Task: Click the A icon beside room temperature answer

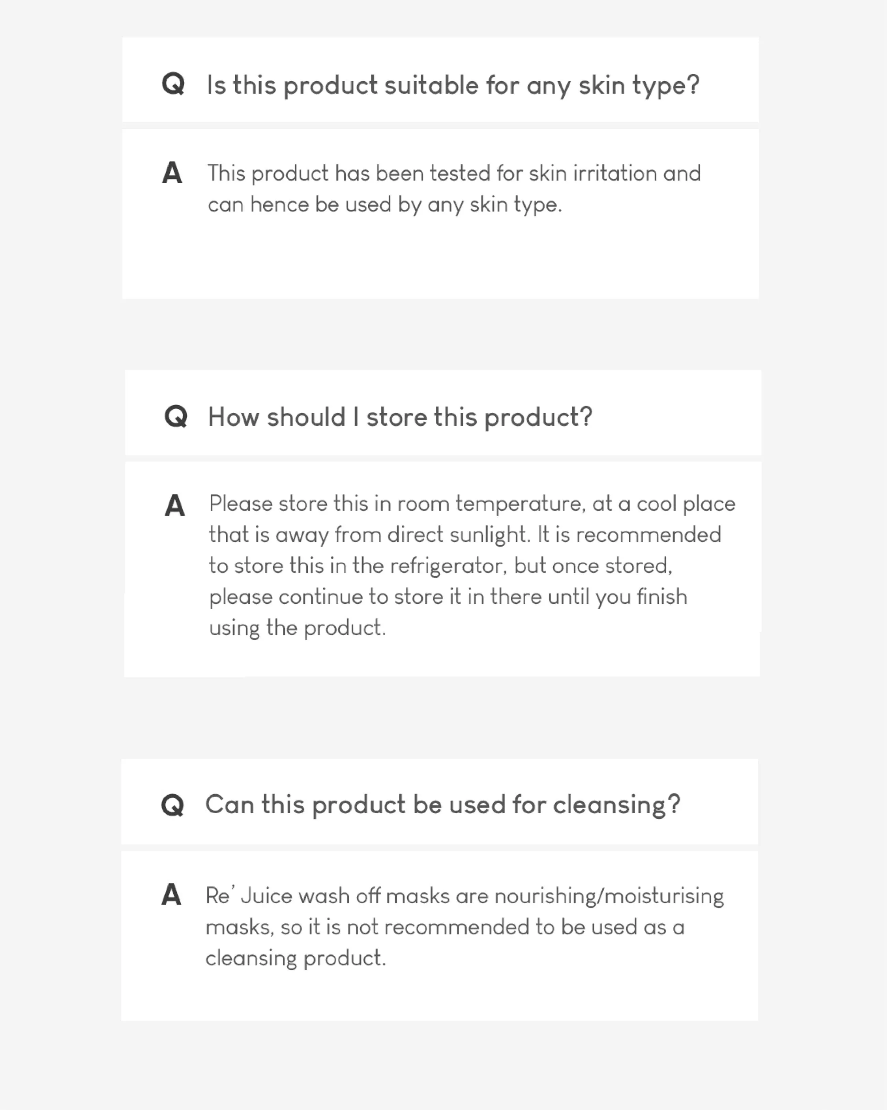Action: pyautogui.click(x=174, y=505)
